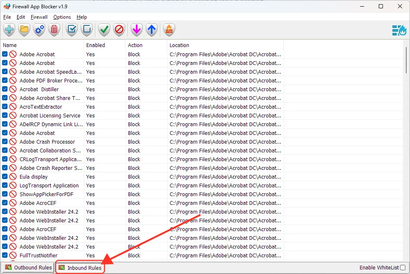Click the checked-box select all icon
Screen dimensions: 410x274
(x=72, y=30)
